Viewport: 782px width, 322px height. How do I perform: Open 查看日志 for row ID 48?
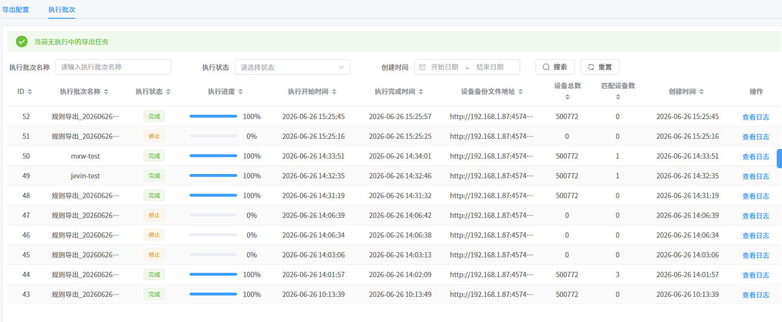click(x=755, y=196)
